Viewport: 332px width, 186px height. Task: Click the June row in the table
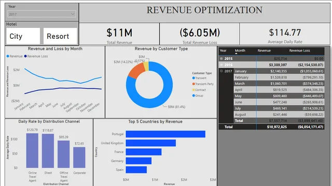(279, 102)
